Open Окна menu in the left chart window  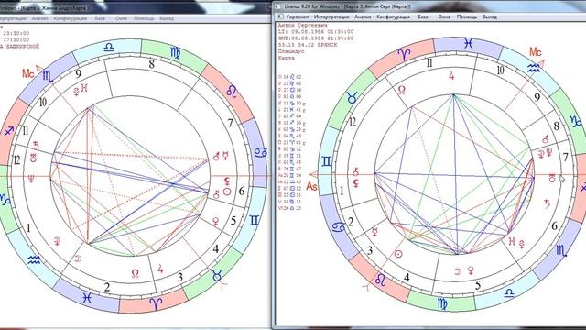pyautogui.click(x=121, y=18)
